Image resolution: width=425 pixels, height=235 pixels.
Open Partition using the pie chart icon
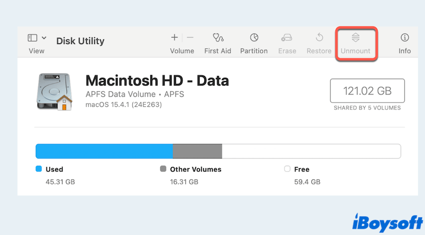(x=254, y=37)
